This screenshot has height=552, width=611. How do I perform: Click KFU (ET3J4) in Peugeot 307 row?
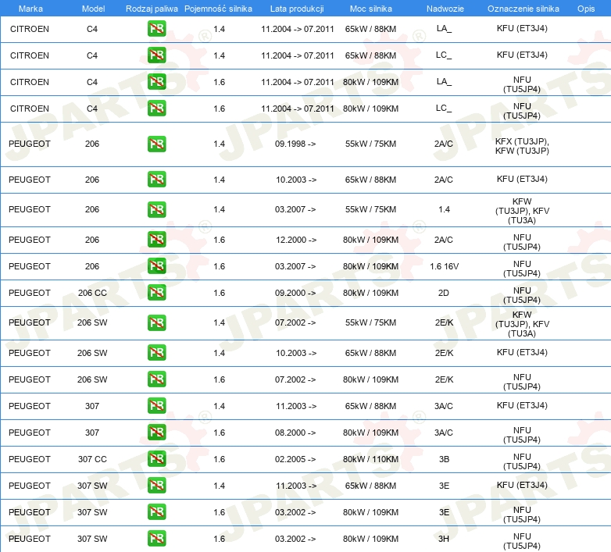(x=522, y=405)
